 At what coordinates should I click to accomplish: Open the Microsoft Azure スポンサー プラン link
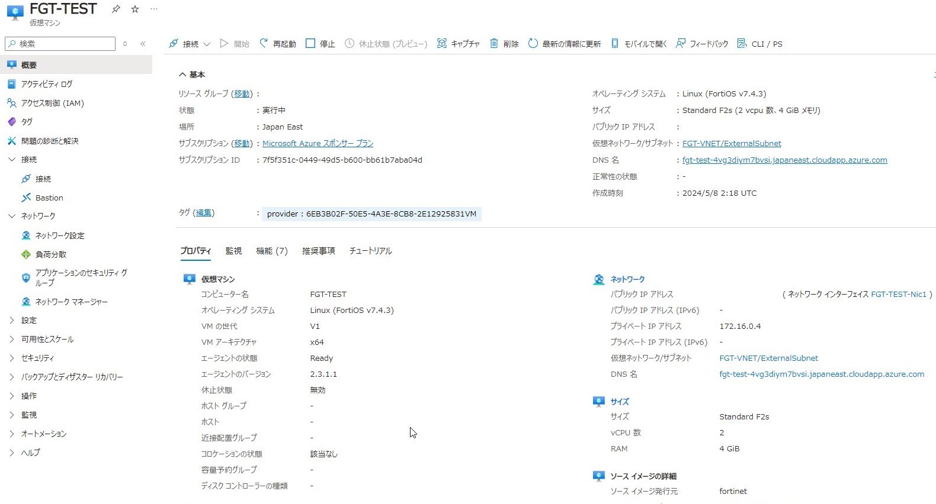[318, 144]
